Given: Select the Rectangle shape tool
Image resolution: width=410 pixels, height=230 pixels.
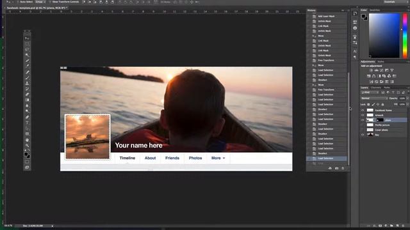Looking at the screenshot, I should [x=27, y=134].
